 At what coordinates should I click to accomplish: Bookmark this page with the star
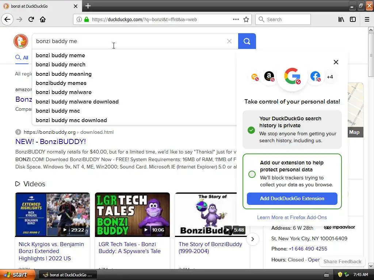[246, 19]
